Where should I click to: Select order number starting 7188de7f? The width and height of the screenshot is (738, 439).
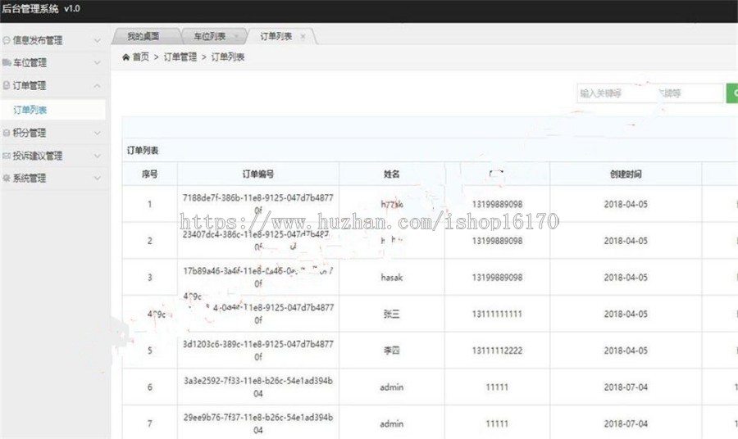point(258,204)
